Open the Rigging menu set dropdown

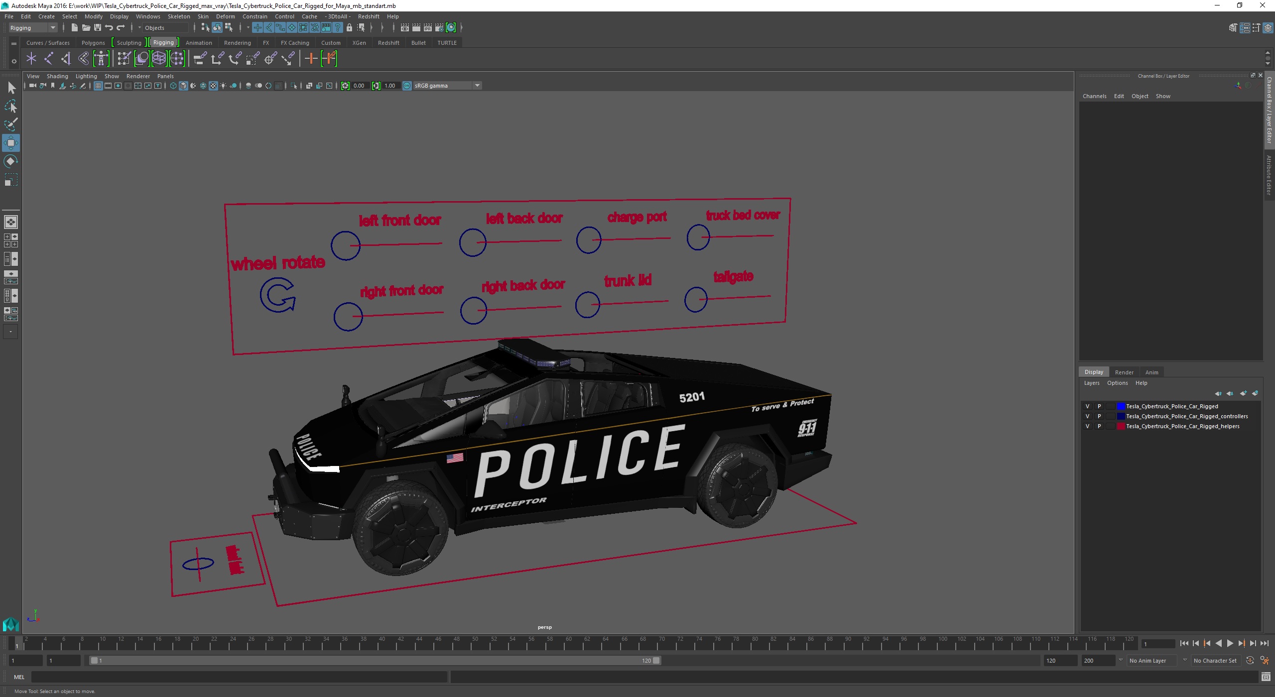tap(32, 28)
